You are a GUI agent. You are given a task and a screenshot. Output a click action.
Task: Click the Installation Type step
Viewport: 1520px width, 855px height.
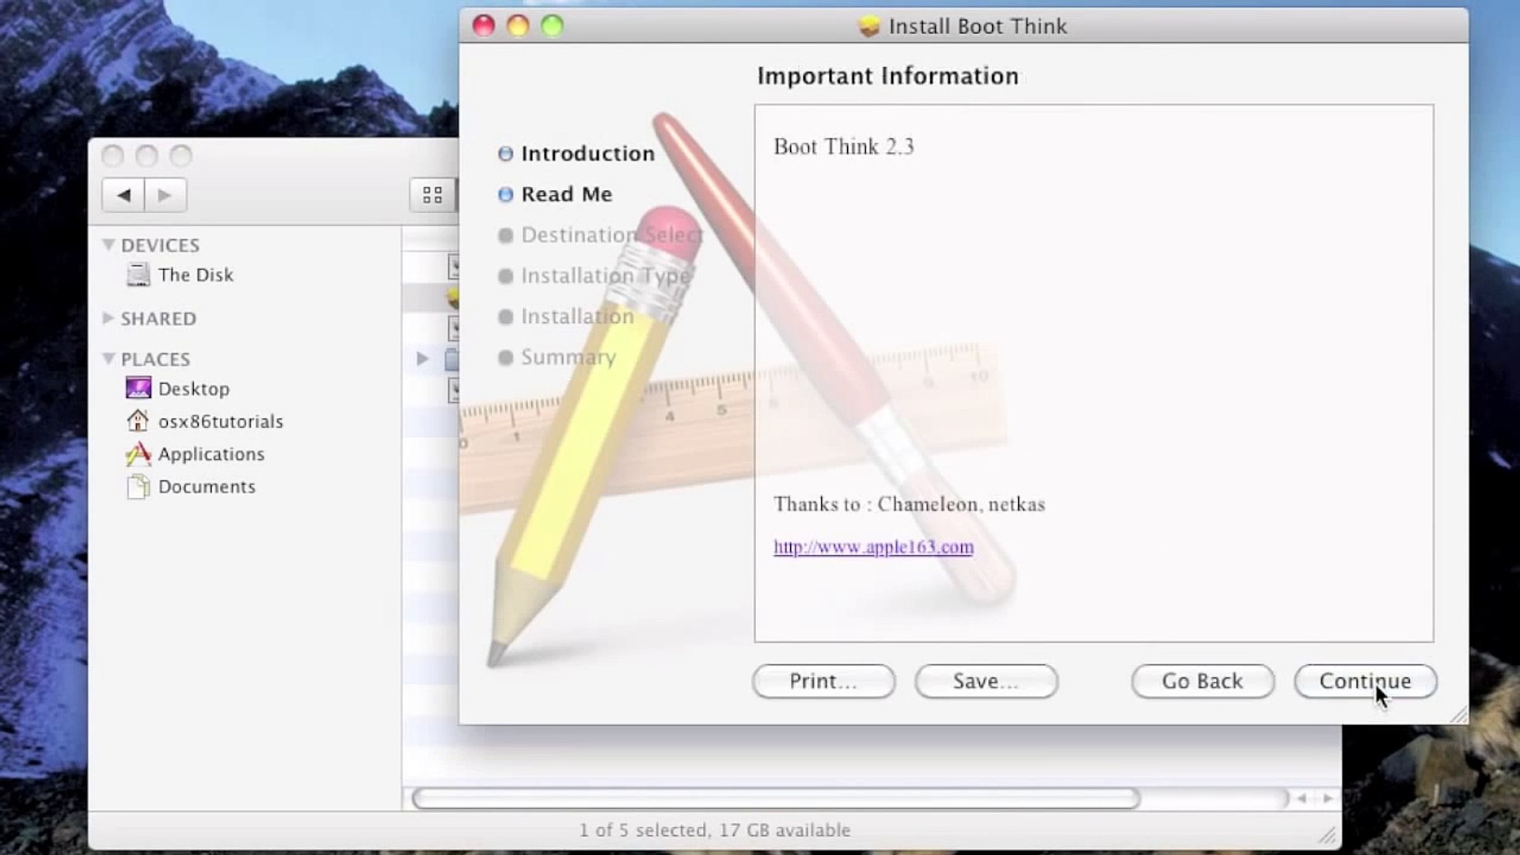click(606, 275)
